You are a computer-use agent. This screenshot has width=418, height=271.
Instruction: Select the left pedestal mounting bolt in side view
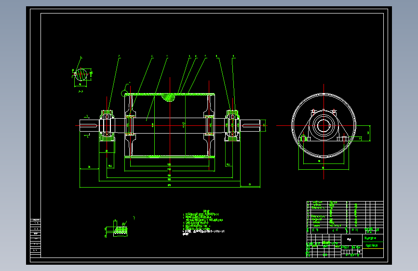tap(303, 138)
